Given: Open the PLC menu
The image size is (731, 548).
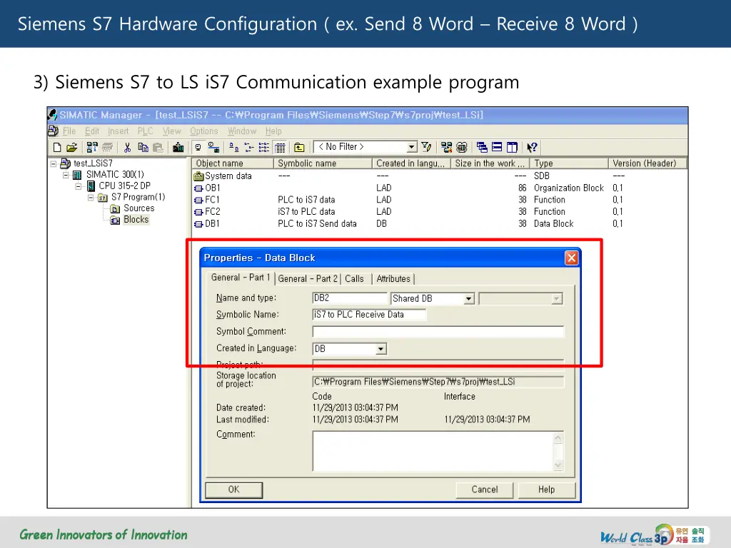Looking at the screenshot, I should tap(145, 131).
